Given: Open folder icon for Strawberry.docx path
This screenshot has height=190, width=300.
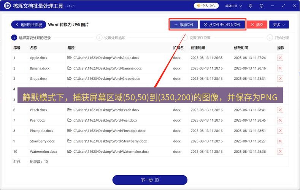Looking at the screenshot, I should point(70,141).
